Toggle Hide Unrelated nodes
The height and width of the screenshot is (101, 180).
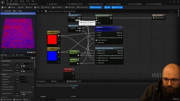coord(96,7)
